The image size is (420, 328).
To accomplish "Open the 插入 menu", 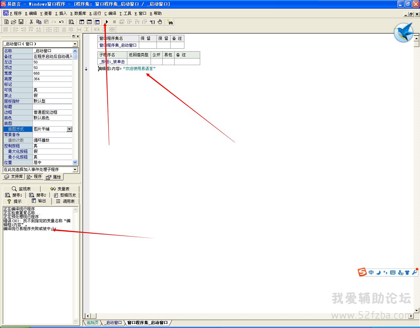I will (61, 13).
